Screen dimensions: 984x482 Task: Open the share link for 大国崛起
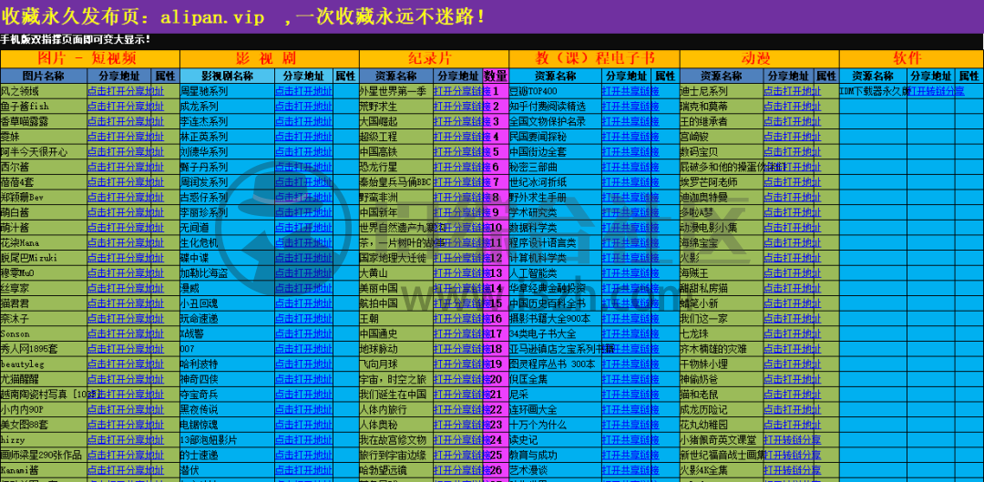pyautogui.click(x=462, y=121)
